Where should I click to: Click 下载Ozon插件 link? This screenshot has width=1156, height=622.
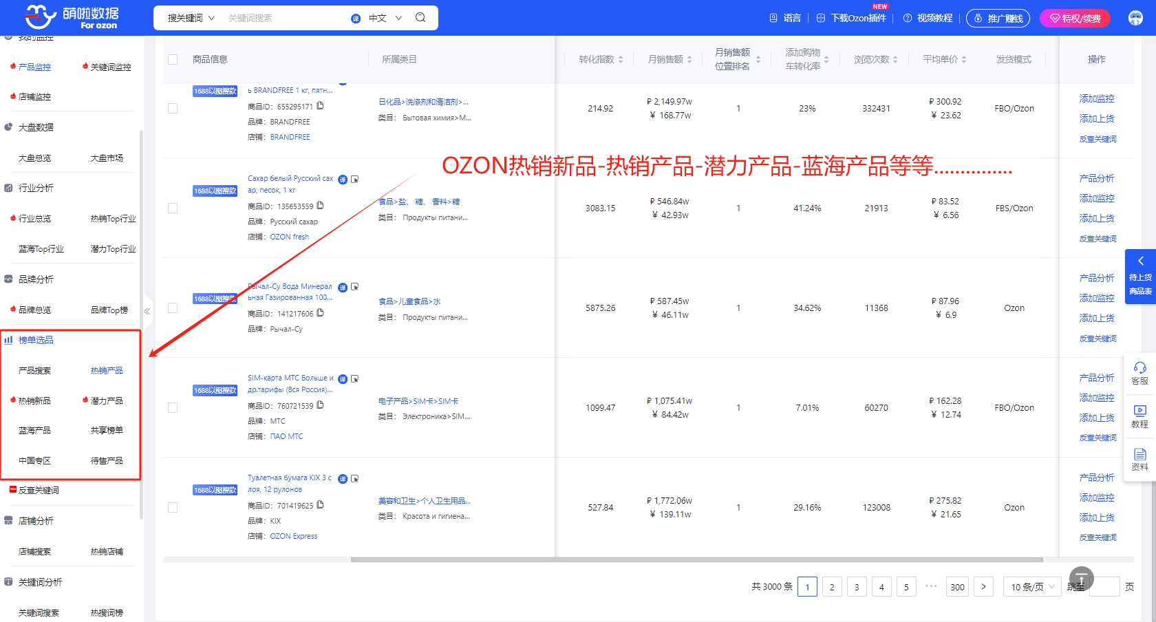pyautogui.click(x=858, y=18)
